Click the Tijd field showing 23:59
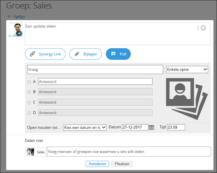This screenshot has width=217, height=173. click(176, 127)
